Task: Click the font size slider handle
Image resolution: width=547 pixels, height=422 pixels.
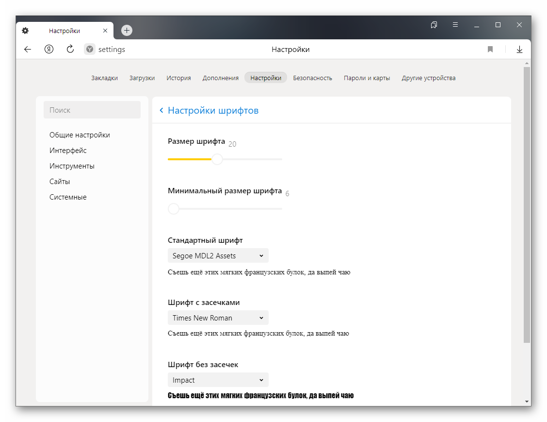Action: point(217,159)
